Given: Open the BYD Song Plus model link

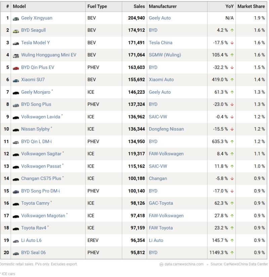Looking at the screenshot, I should pos(36,104).
